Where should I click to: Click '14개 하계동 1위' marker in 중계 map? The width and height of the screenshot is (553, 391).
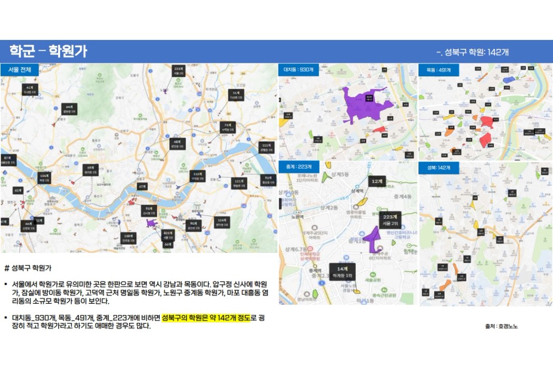click(x=342, y=272)
